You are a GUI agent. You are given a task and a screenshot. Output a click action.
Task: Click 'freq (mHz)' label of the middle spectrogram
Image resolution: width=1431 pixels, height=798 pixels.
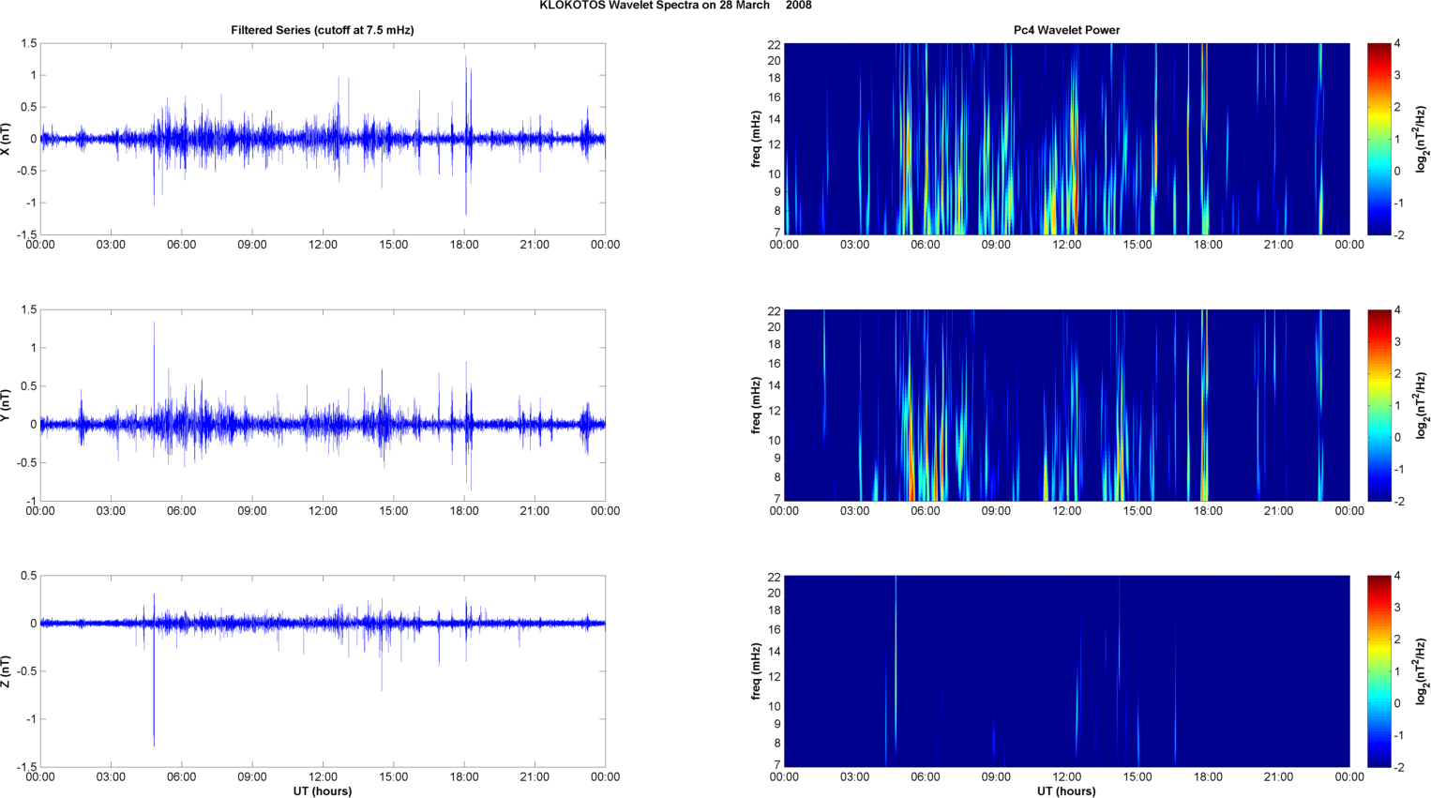click(756, 405)
